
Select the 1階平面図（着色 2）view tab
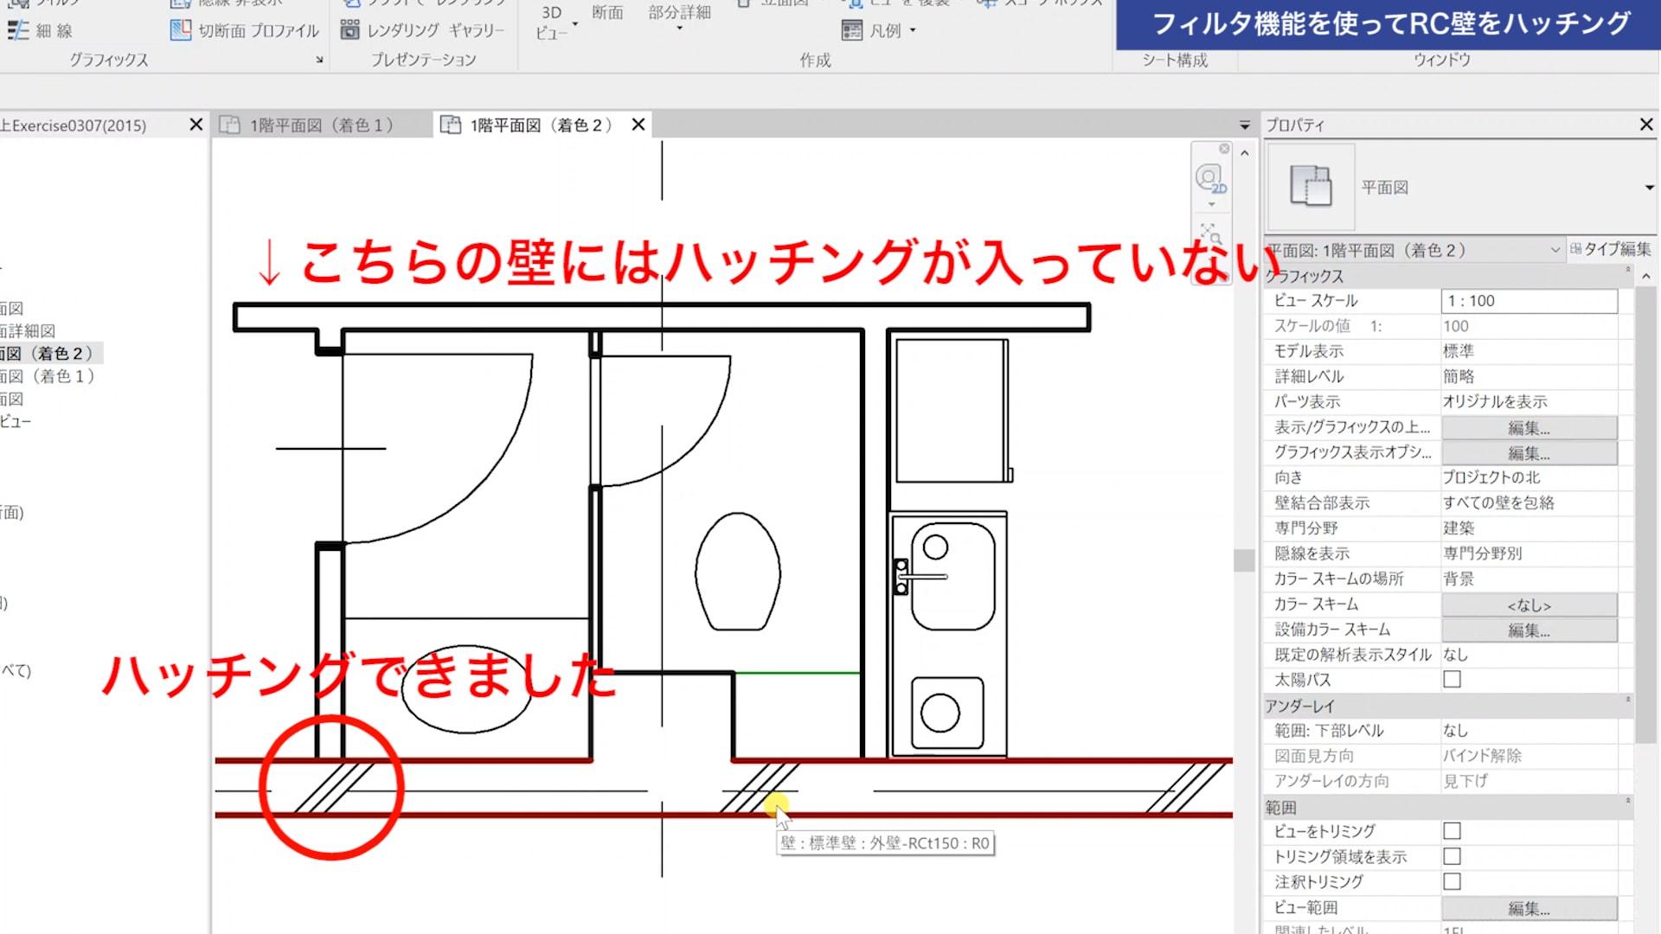(x=540, y=125)
